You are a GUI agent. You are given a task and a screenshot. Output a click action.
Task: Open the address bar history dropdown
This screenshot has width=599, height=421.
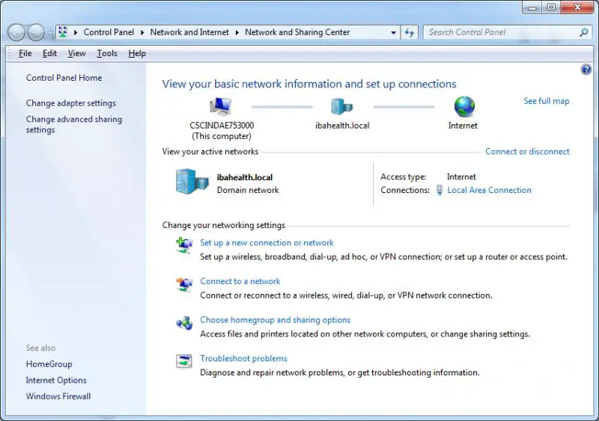tap(393, 33)
